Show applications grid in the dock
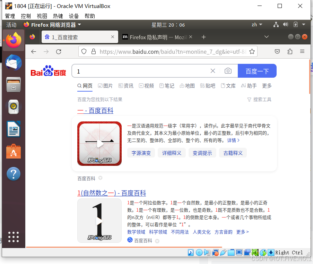Screen dimensions: 313x264 click(14, 237)
